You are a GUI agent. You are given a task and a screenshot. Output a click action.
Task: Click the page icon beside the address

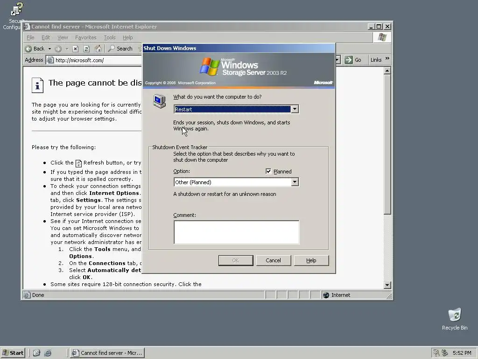point(50,60)
